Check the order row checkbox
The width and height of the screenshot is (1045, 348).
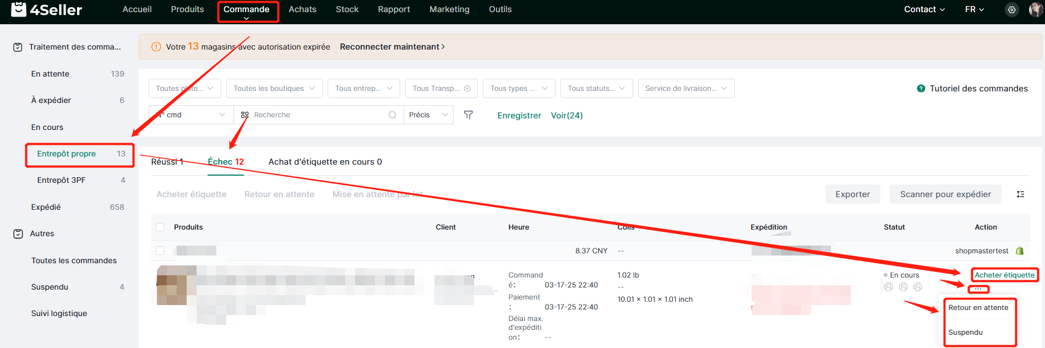160,251
